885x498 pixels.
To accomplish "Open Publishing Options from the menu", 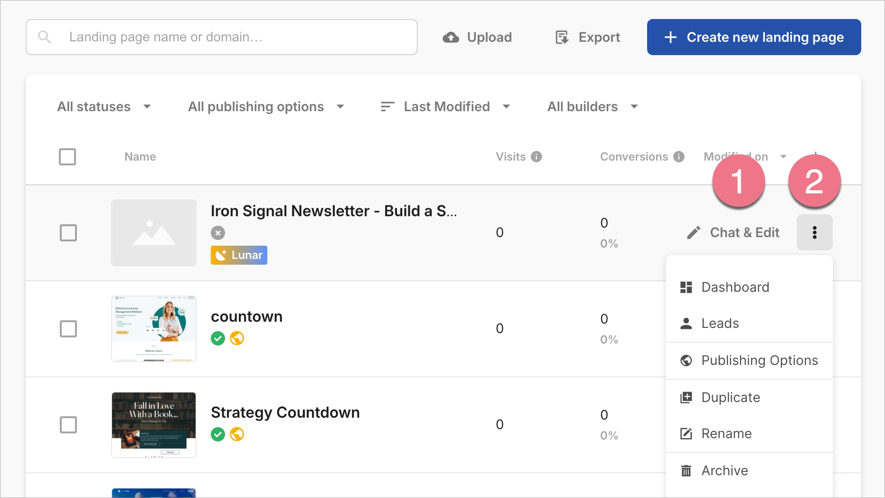I will 749,360.
